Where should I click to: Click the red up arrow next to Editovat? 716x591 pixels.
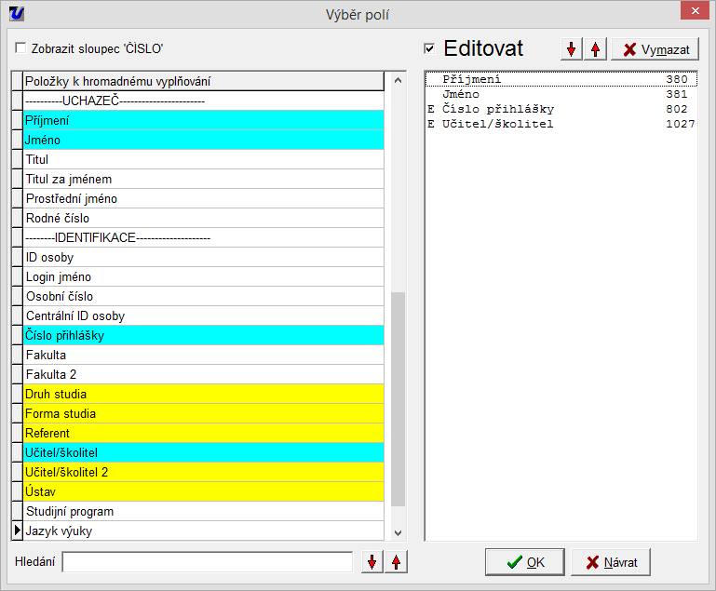point(595,49)
